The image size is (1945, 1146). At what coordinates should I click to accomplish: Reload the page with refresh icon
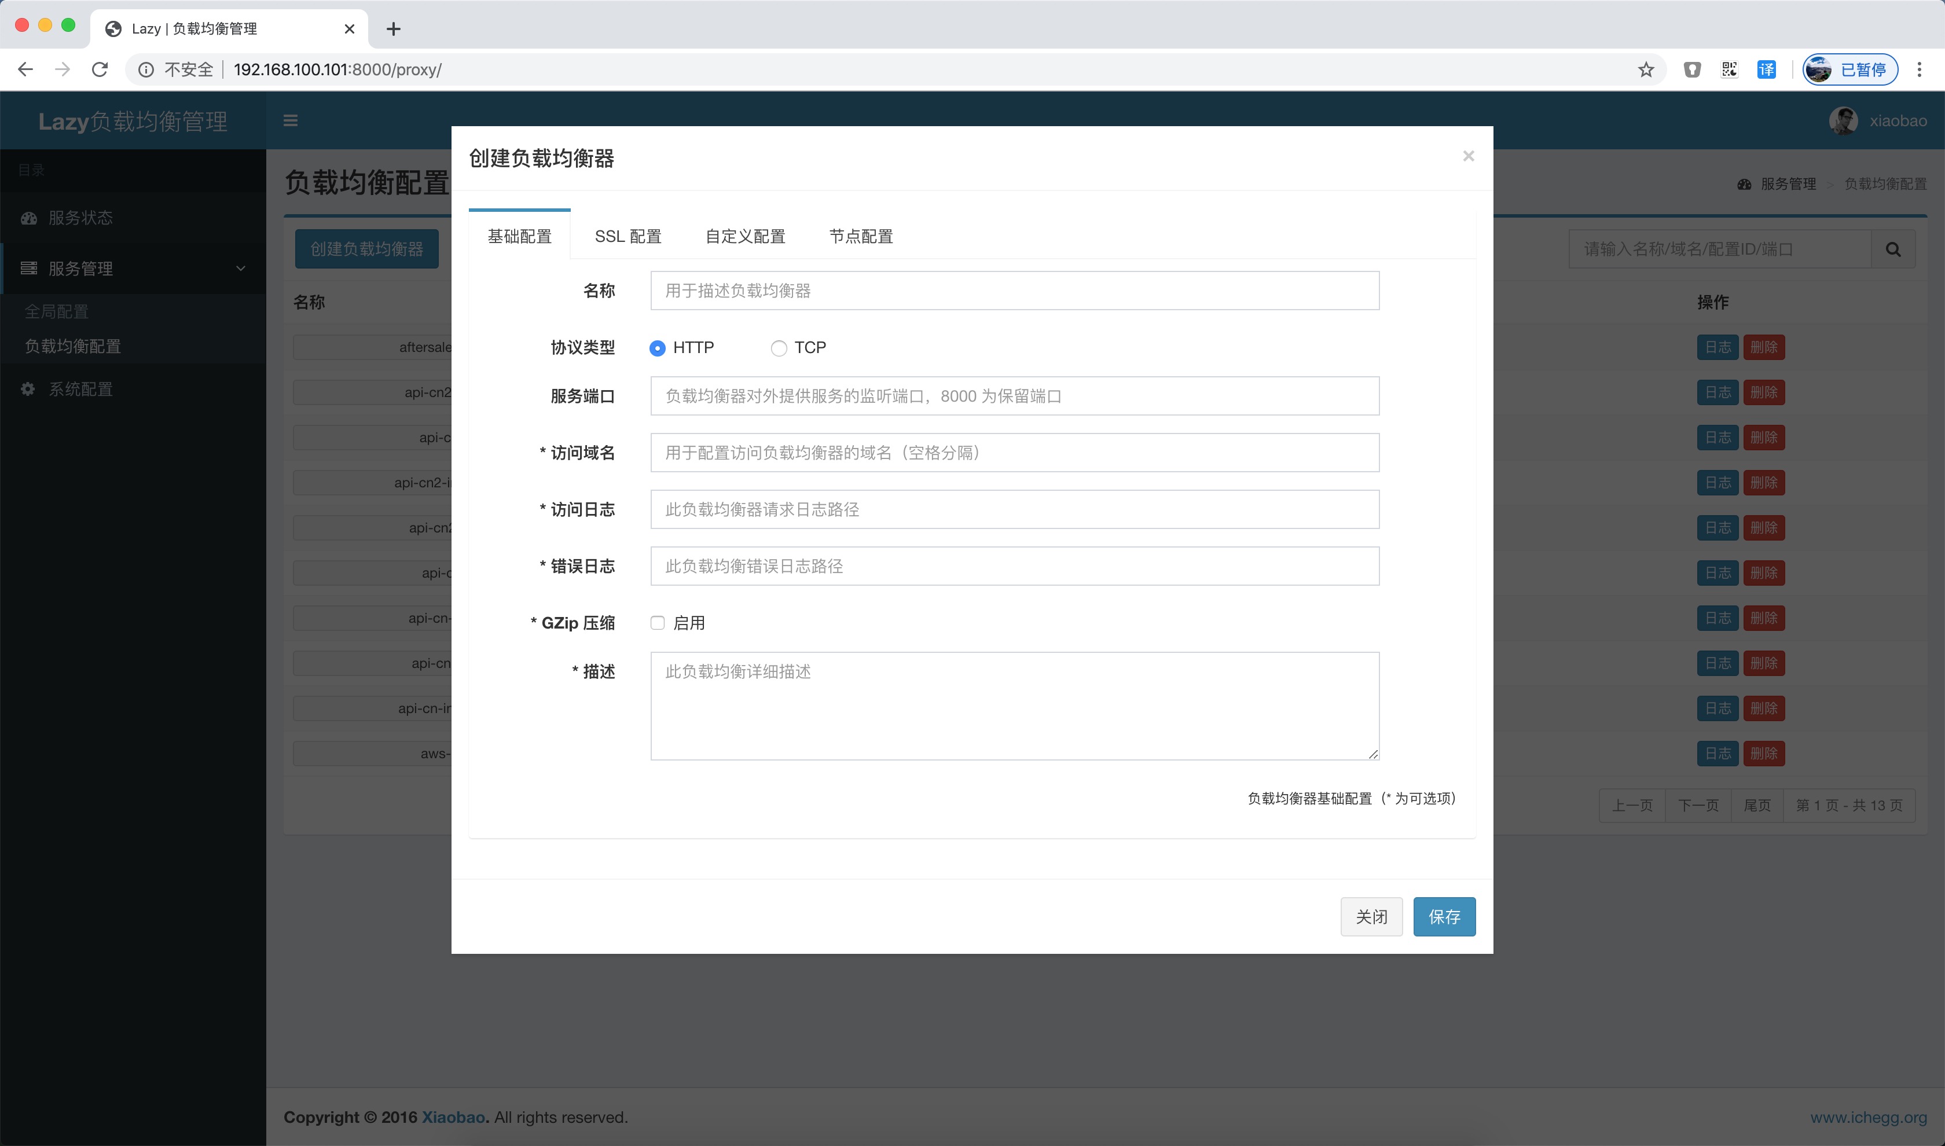point(100,69)
